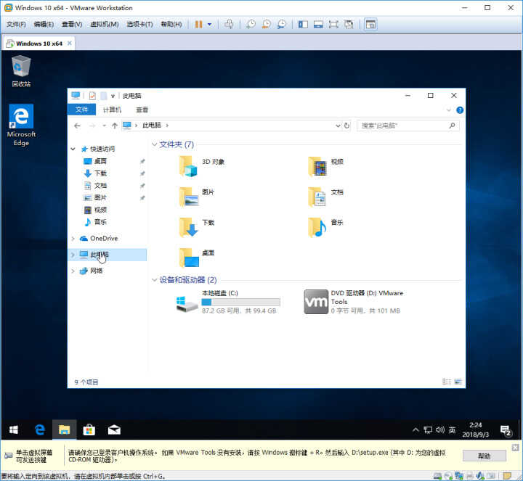
Task: Open the 文件(F) menu in VMware
Action: tap(16, 25)
